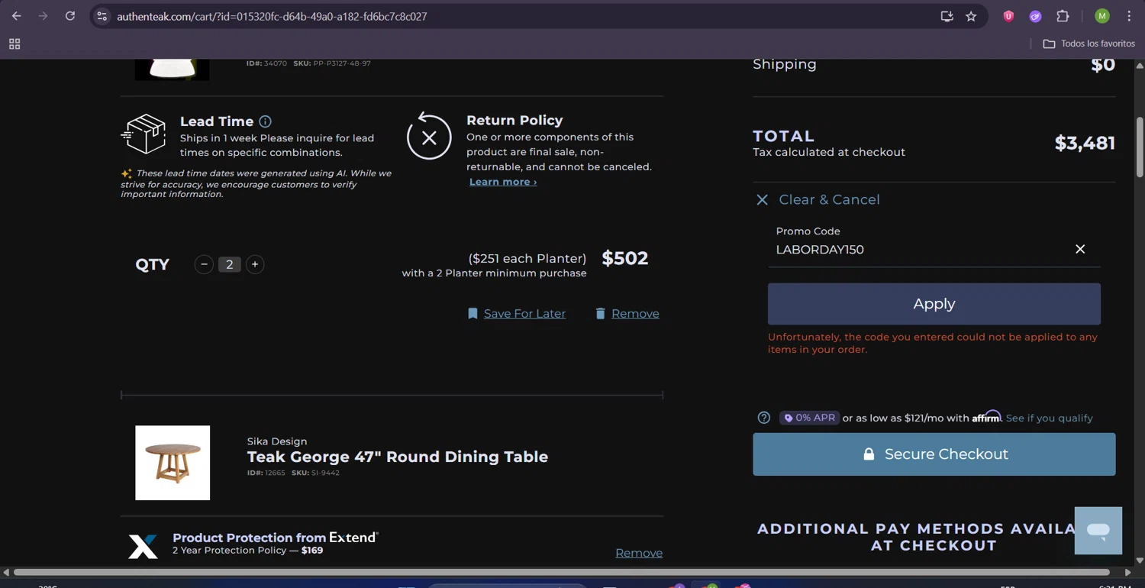The height and width of the screenshot is (588, 1145).
Task: Increase planter quantity with plus button
Action: (255, 264)
